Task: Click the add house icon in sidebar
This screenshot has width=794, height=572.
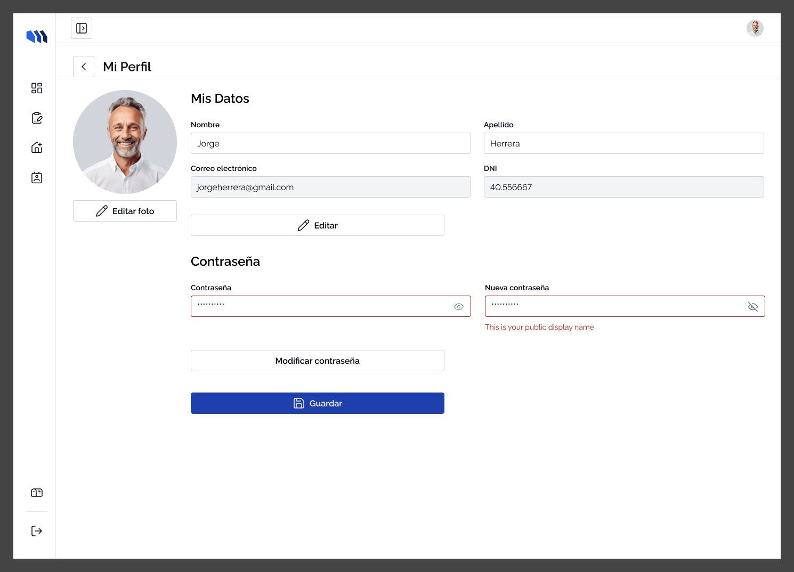Action: tap(37, 148)
